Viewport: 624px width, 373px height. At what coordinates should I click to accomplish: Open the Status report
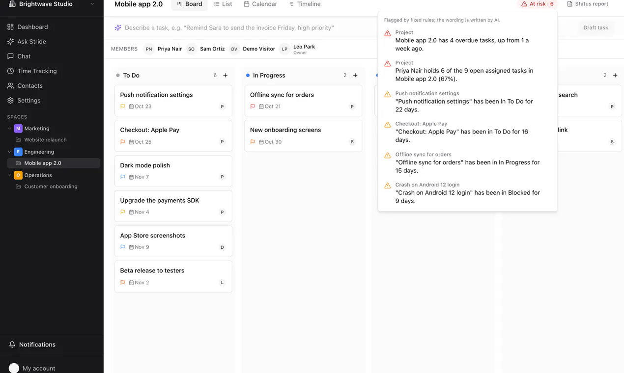pos(588,4)
